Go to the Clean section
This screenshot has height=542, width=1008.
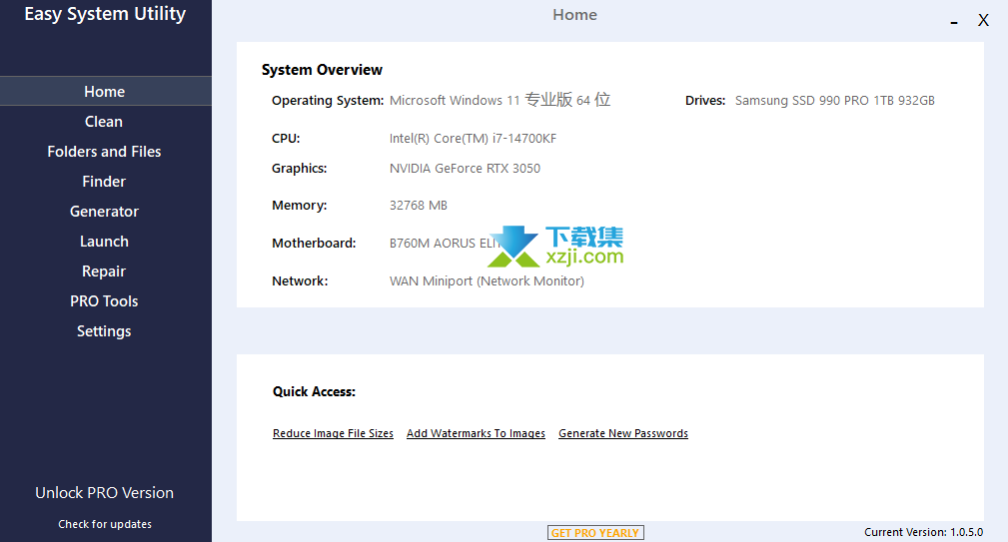point(104,122)
